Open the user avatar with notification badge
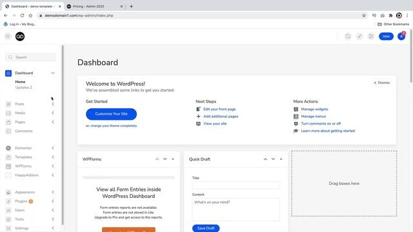 click(401, 36)
